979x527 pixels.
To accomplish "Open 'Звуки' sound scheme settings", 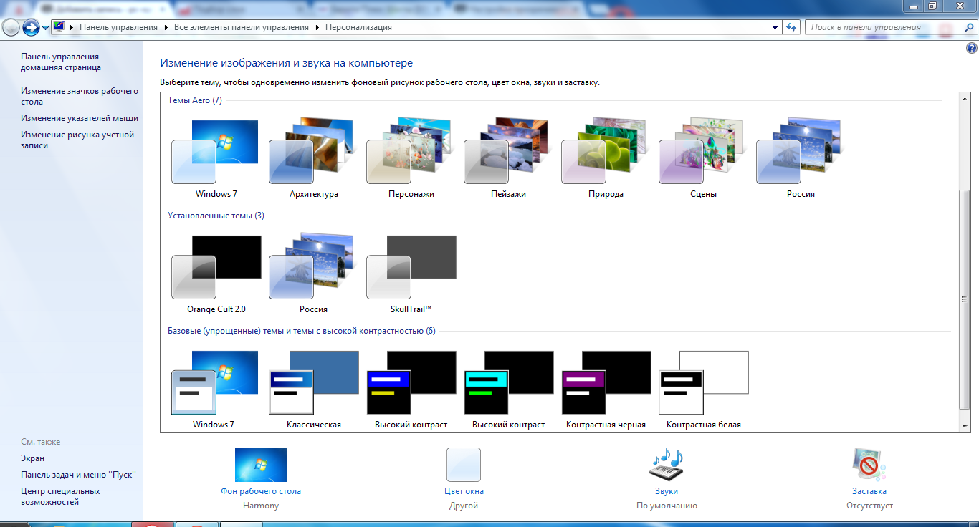I will [667, 478].
